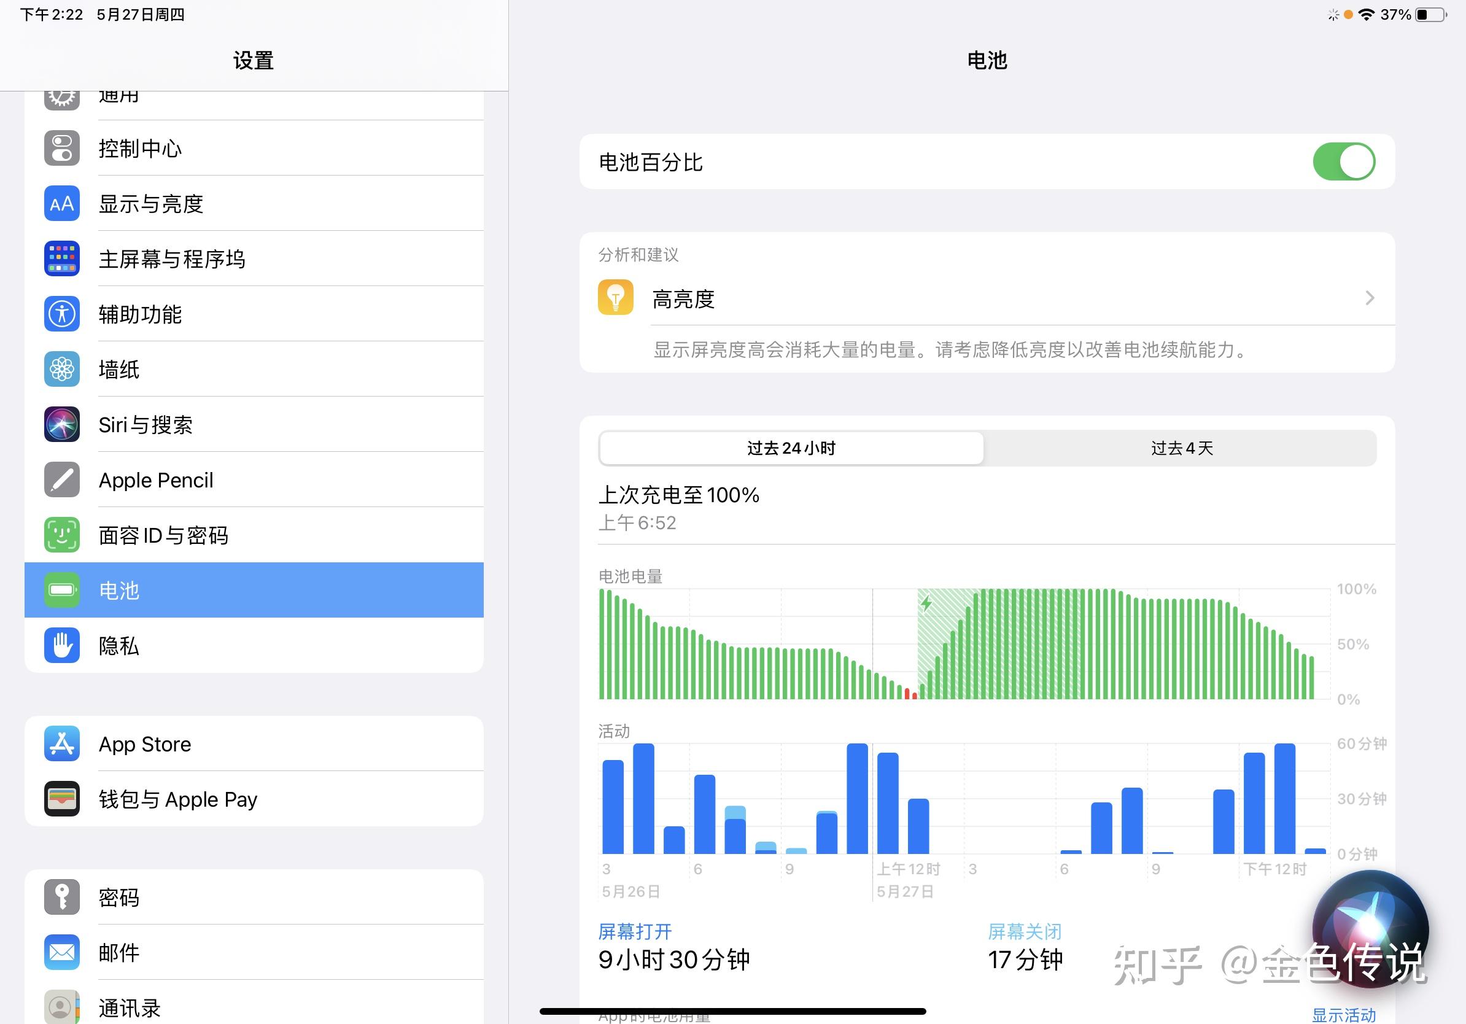Image resolution: width=1466 pixels, height=1024 pixels.
Task: Tap the 17分钟 screen-off value
Action: [x=1025, y=960]
